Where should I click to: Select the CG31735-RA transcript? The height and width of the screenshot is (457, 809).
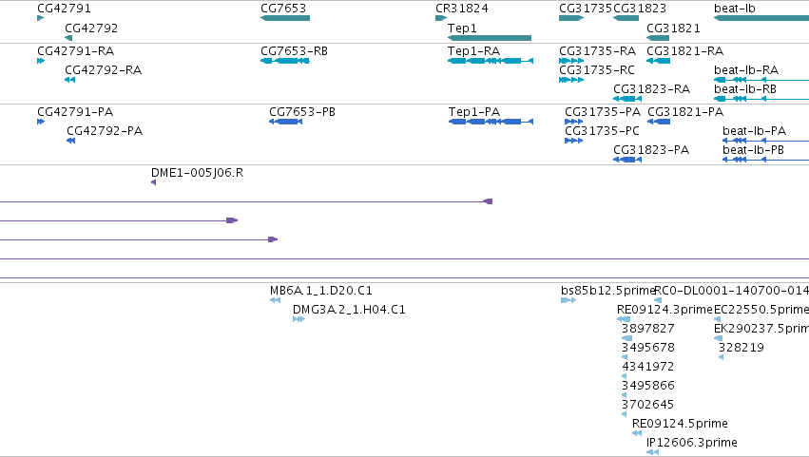tap(571, 61)
